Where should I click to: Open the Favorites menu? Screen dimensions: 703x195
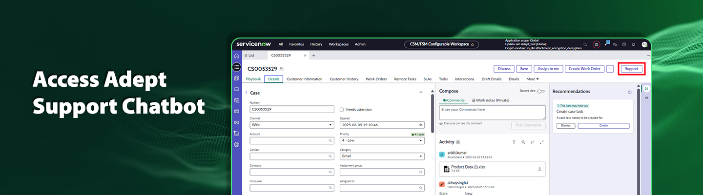296,44
